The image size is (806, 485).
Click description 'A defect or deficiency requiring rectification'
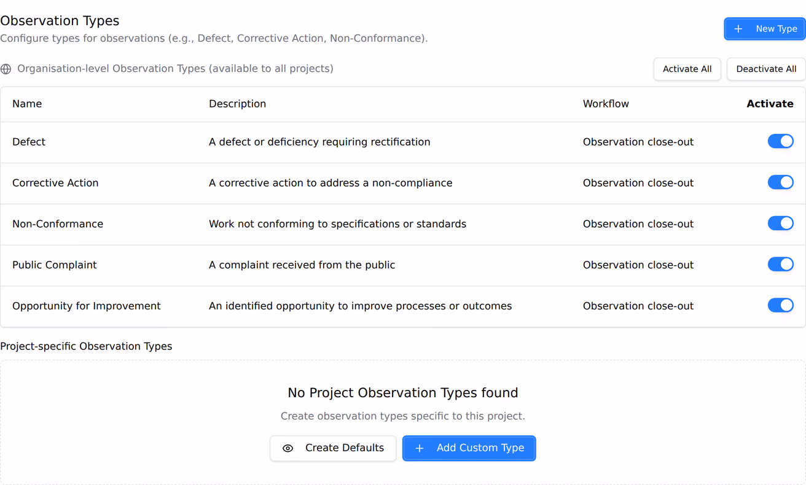click(x=319, y=142)
